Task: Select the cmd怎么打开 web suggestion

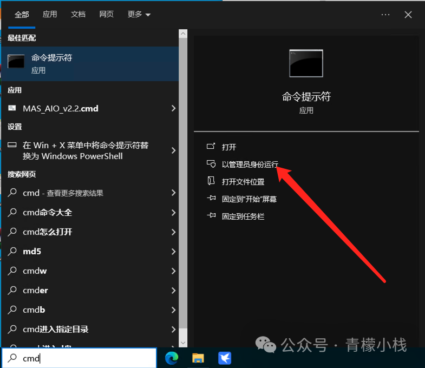Action: pyautogui.click(x=48, y=232)
